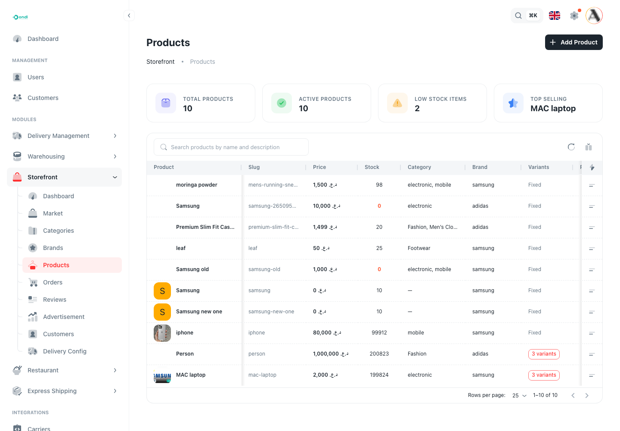Click the iphone product thumbnail

[162, 333]
